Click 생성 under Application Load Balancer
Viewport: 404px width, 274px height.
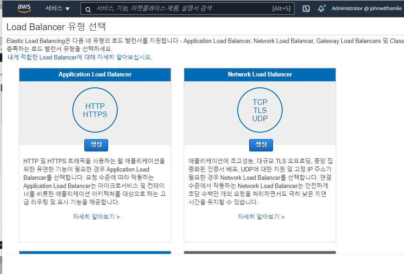96,145
